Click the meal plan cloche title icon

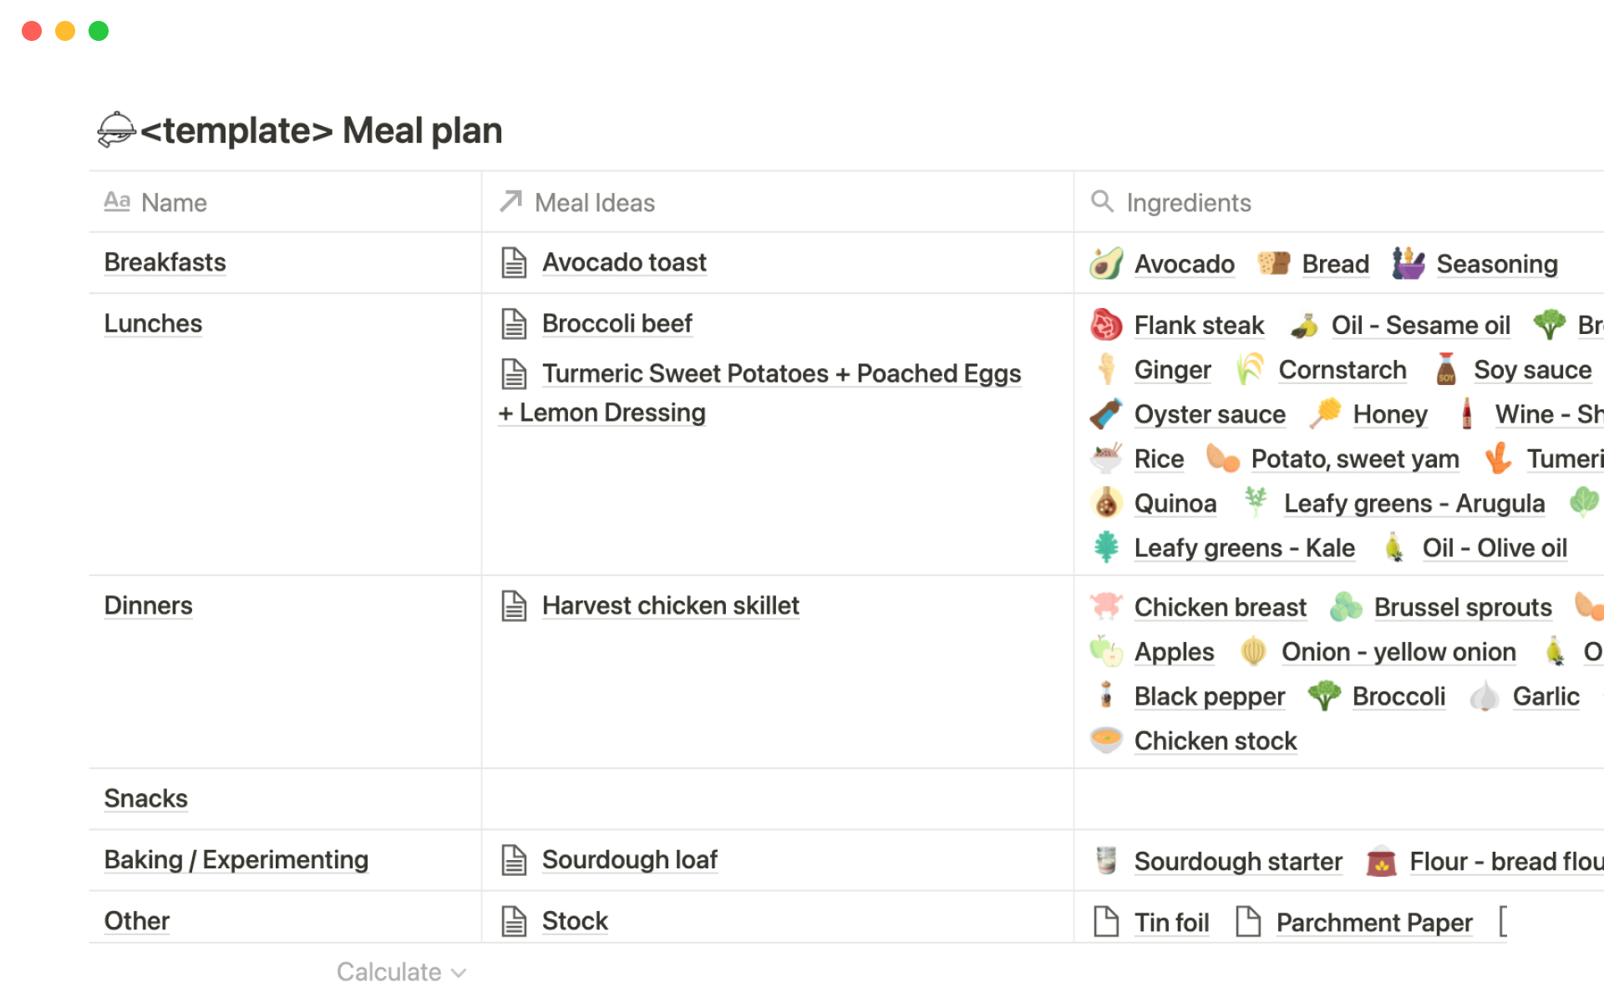pyautogui.click(x=115, y=130)
